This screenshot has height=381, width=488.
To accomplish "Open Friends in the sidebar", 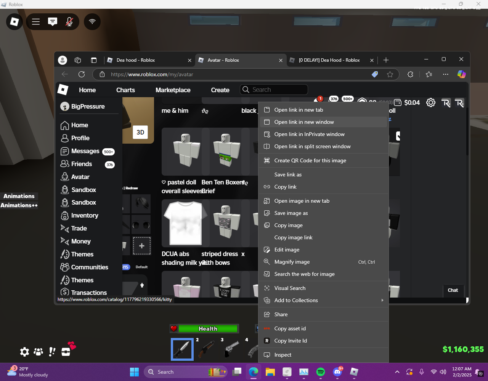I will (87, 164).
